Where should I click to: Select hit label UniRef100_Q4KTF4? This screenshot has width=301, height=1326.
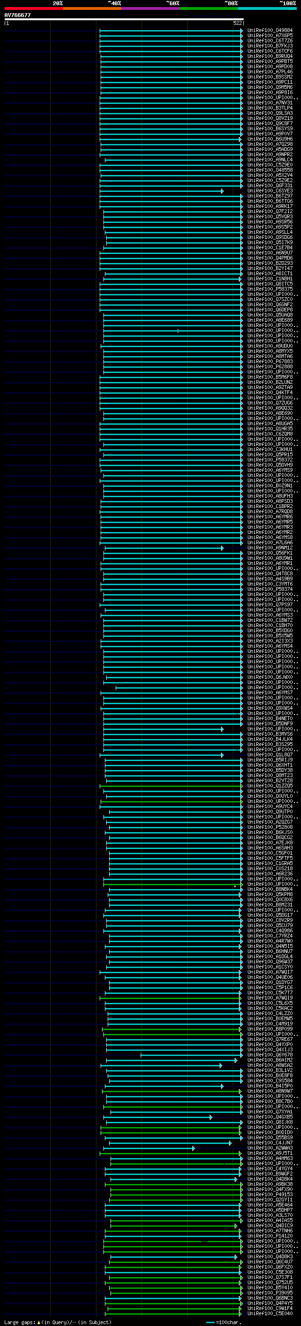[x=269, y=392]
